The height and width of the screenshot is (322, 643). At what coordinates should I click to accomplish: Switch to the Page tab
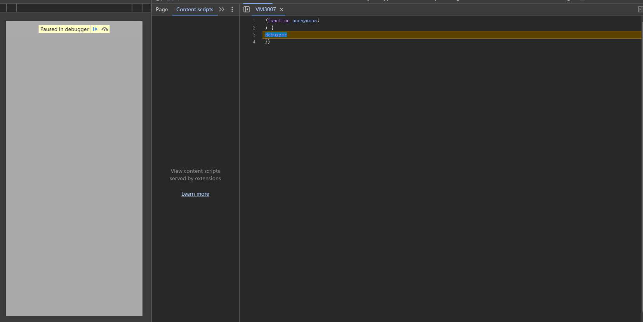(162, 9)
